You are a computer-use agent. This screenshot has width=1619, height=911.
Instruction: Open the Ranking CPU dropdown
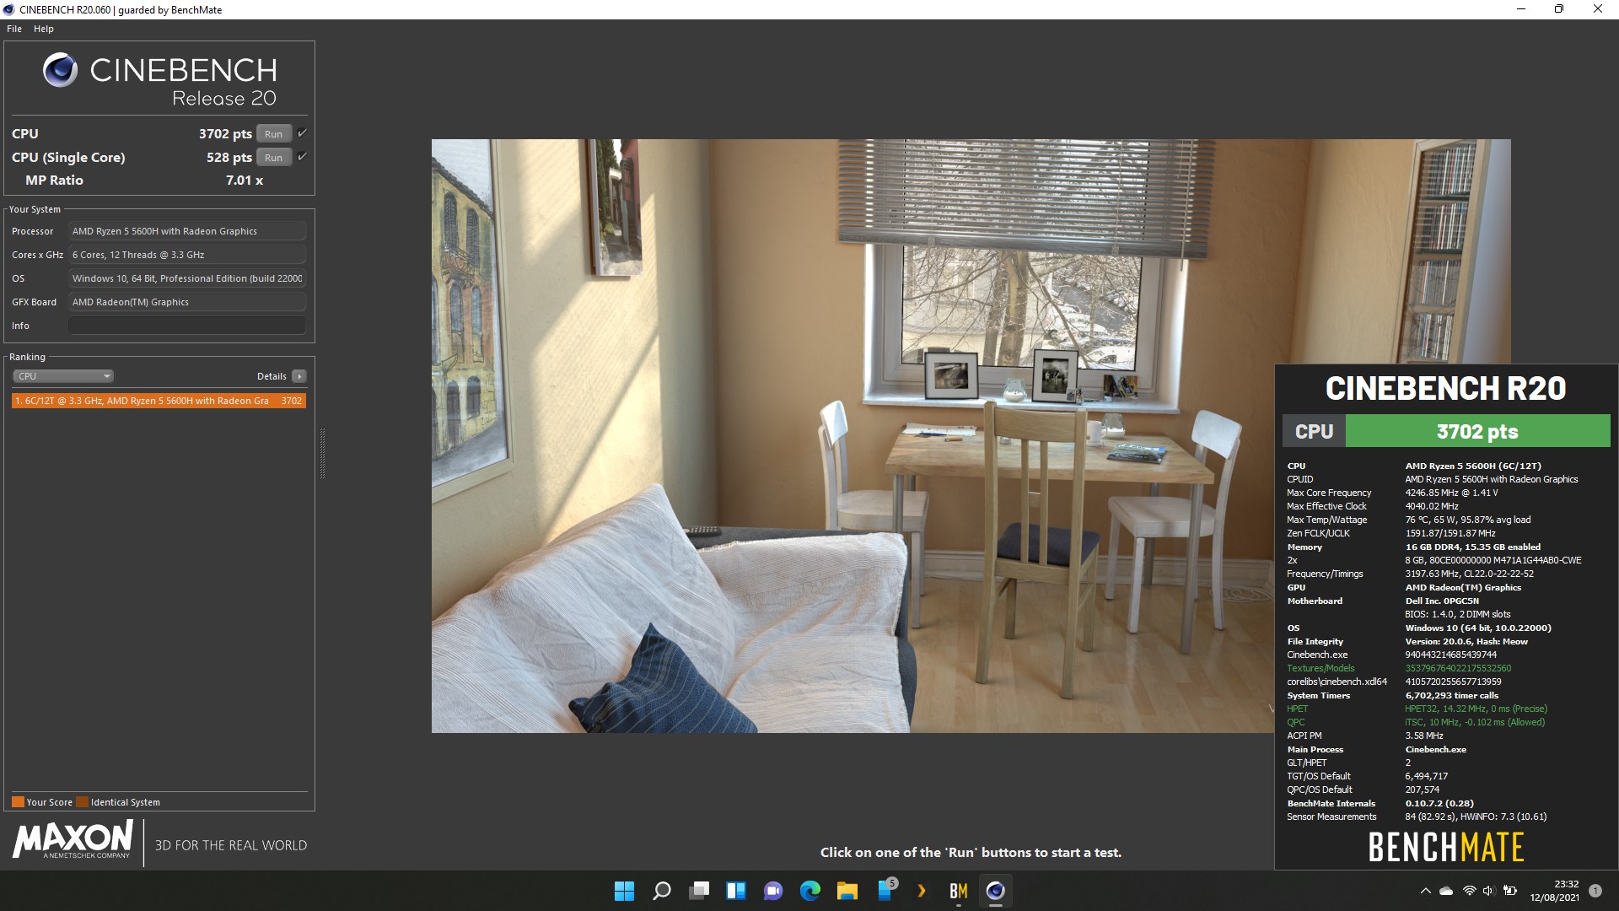(63, 376)
